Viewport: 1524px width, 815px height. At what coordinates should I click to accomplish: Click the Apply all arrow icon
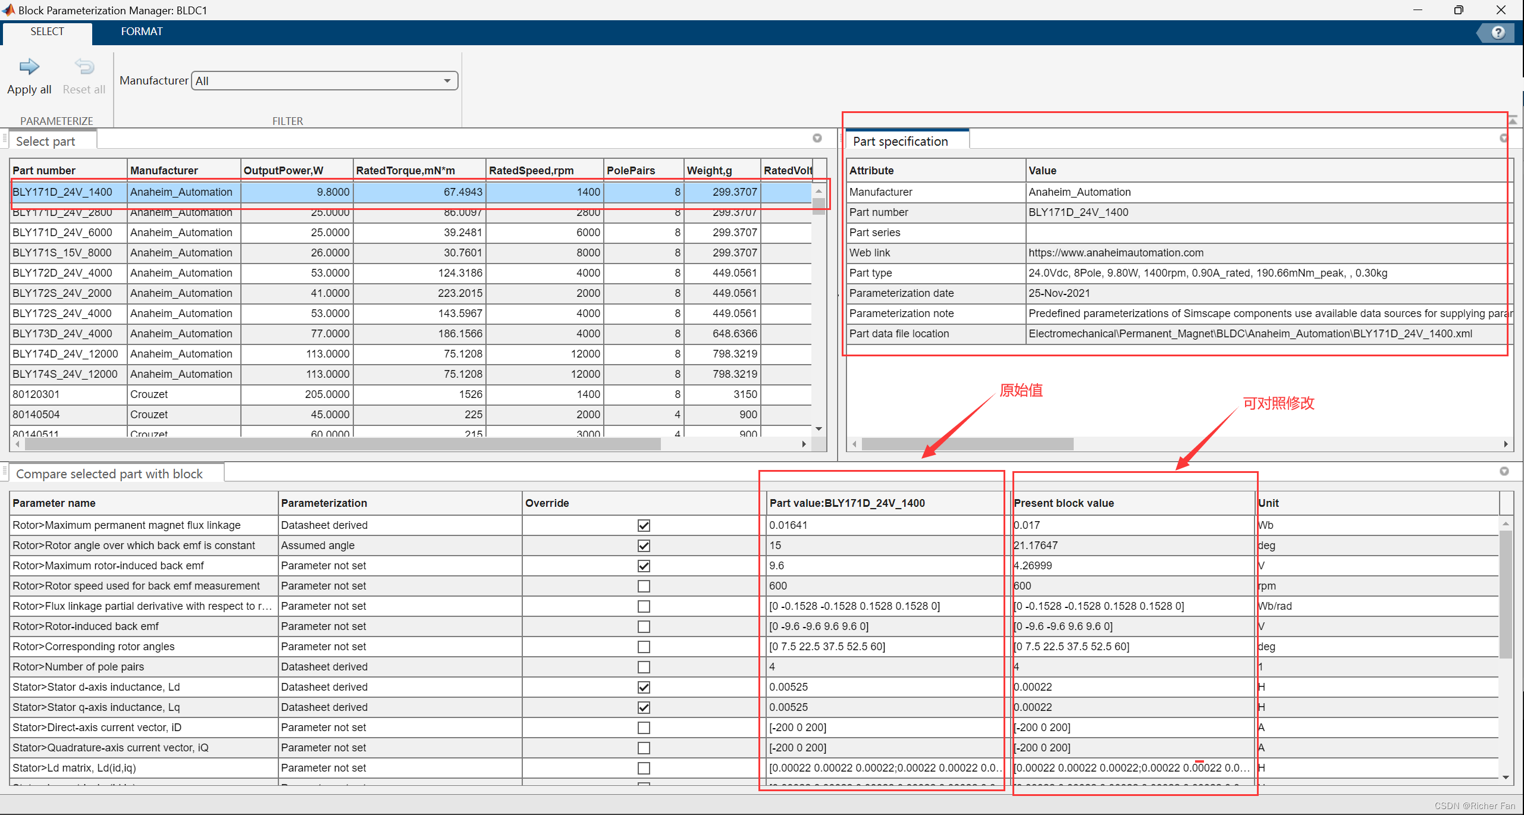tap(29, 67)
